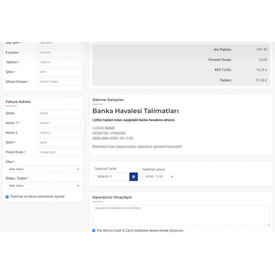Click the Teslimat Tarihi date field

(112, 176)
